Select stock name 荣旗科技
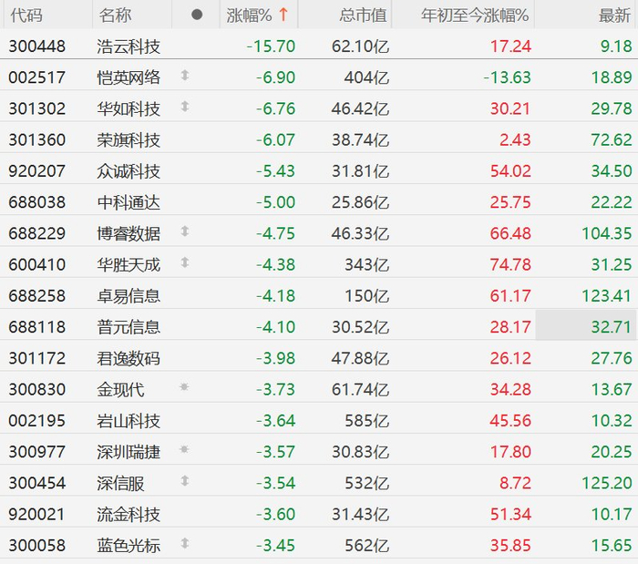This screenshot has width=638, height=564. 129,140
